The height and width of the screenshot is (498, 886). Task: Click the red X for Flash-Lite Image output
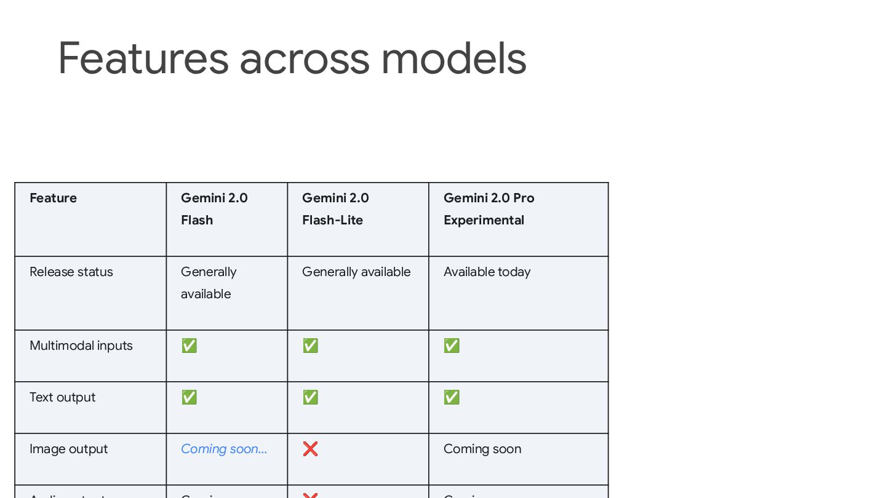click(310, 449)
